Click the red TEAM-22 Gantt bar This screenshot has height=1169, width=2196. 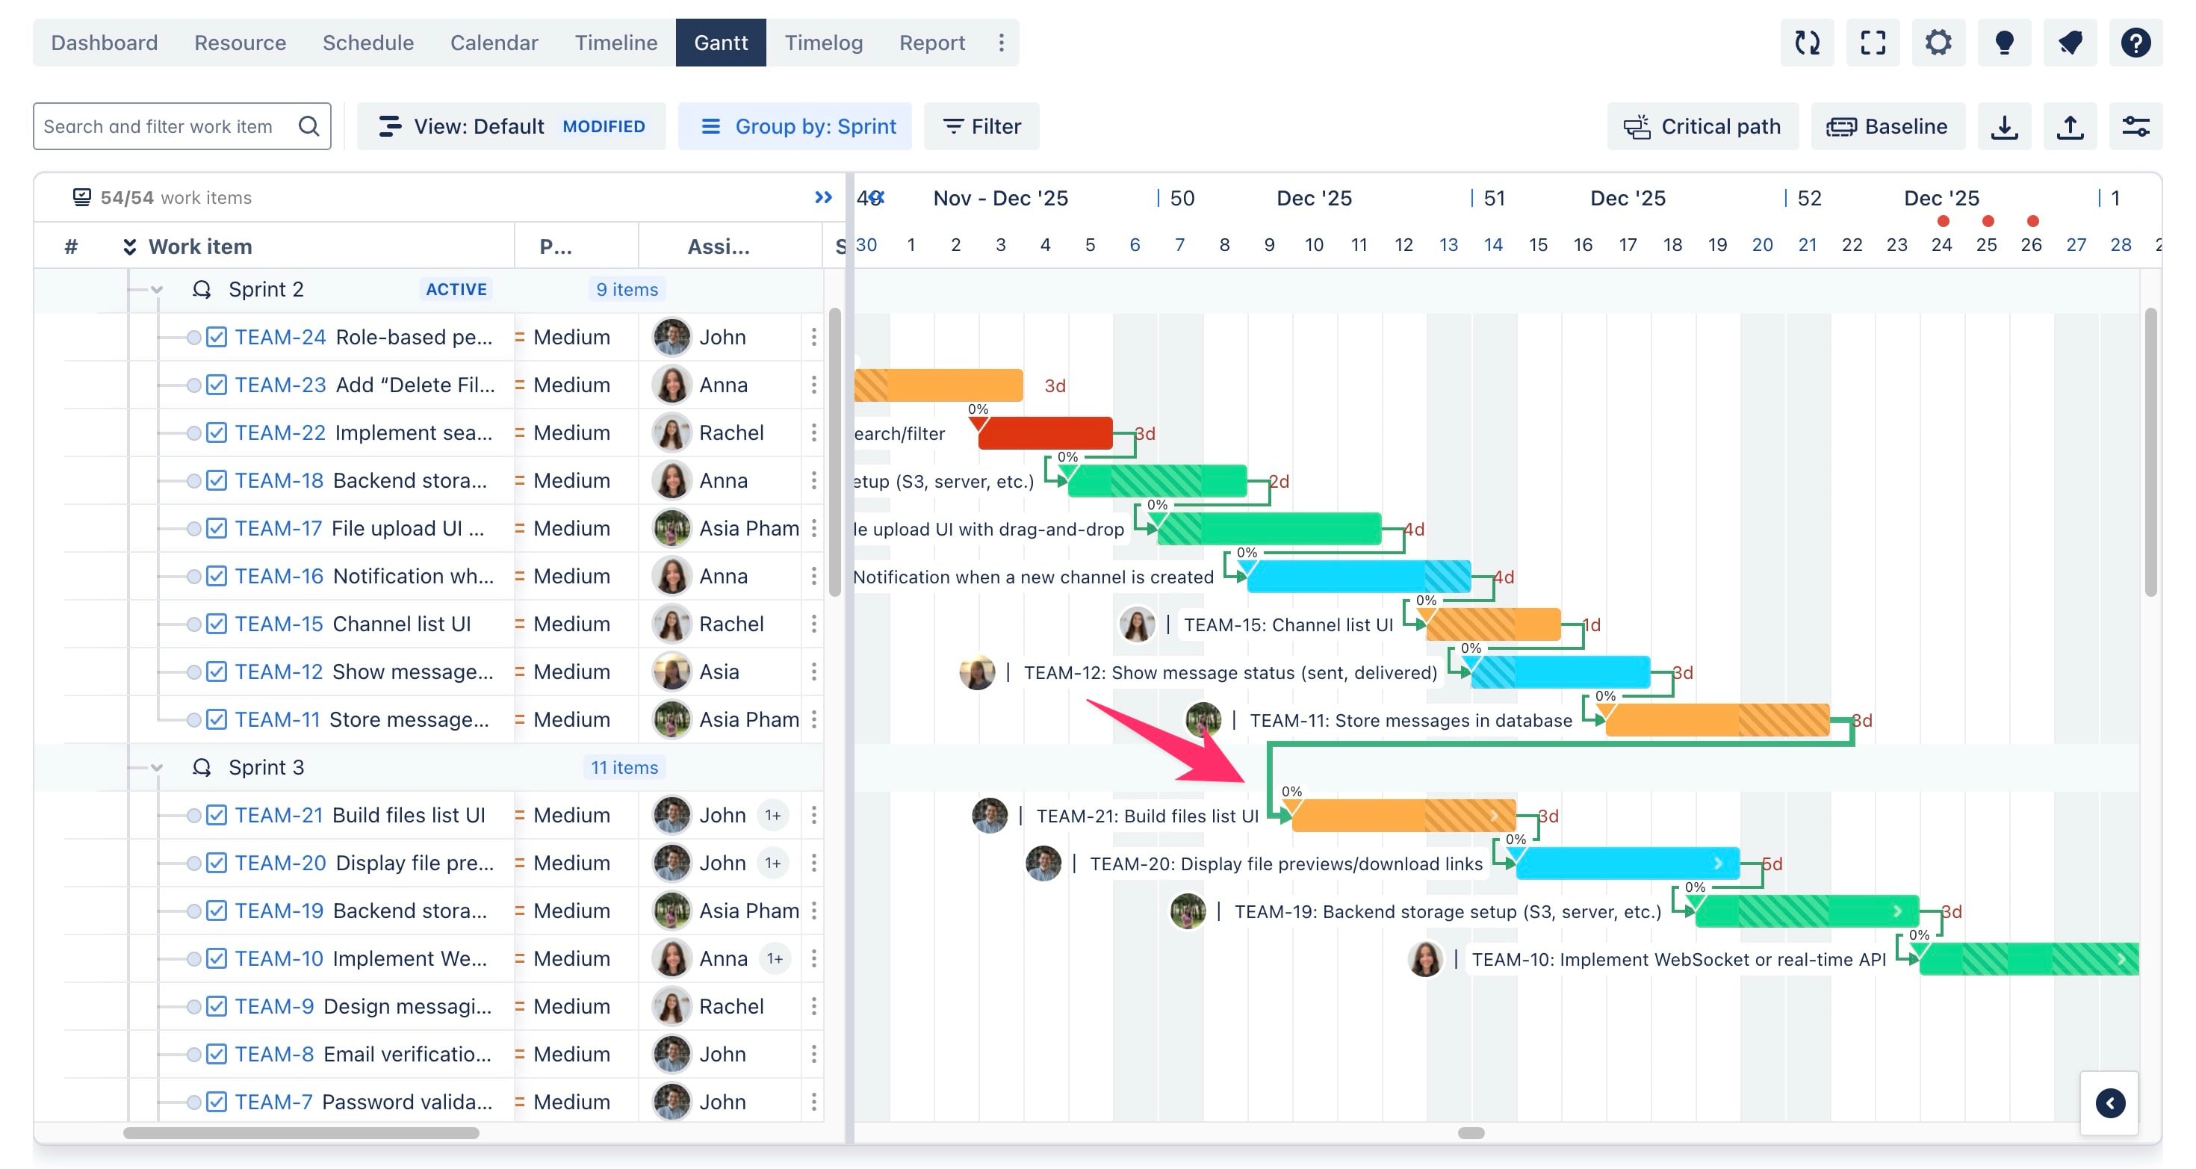point(1045,433)
